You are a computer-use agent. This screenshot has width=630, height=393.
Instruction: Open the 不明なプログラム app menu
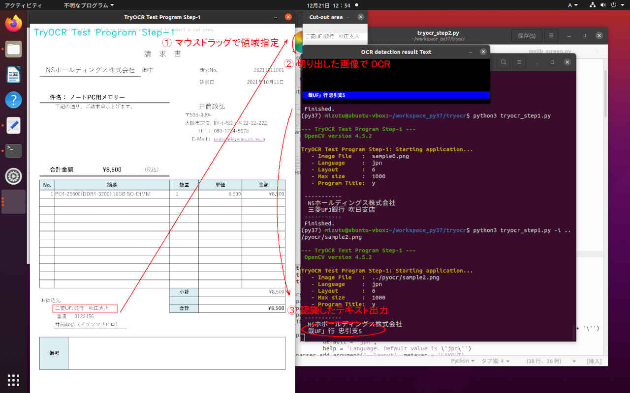click(x=89, y=5)
